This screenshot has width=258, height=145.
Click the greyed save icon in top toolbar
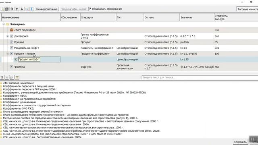coord(27,9)
